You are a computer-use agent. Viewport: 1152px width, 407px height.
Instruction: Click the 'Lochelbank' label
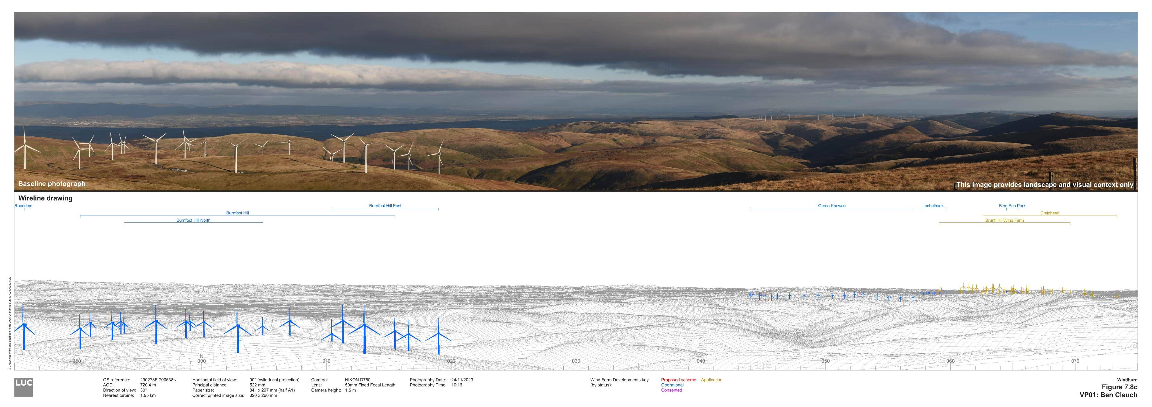pos(933,206)
